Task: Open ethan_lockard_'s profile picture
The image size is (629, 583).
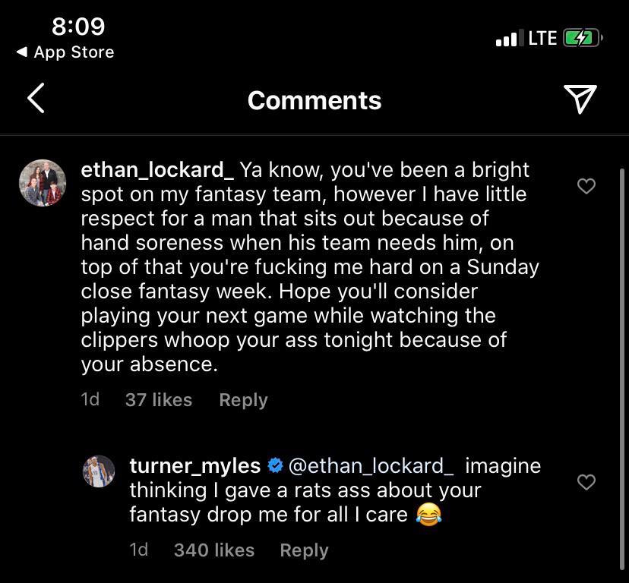Action: 43,183
